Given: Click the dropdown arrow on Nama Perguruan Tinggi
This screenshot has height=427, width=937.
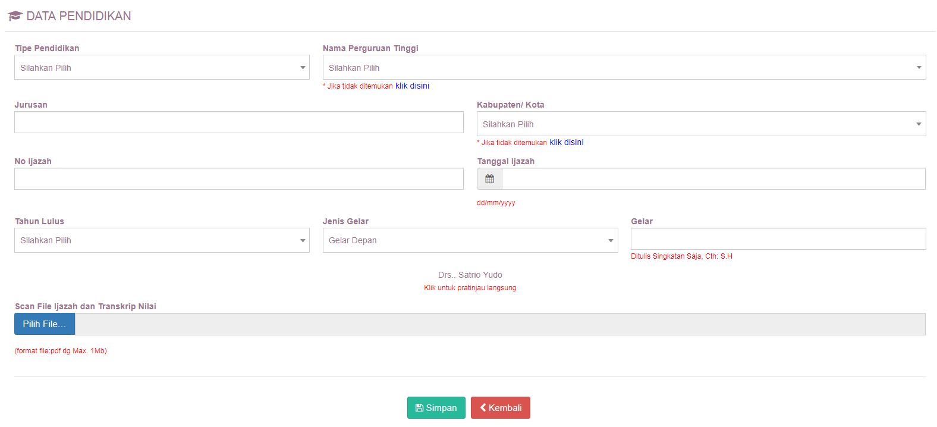Looking at the screenshot, I should coord(919,68).
